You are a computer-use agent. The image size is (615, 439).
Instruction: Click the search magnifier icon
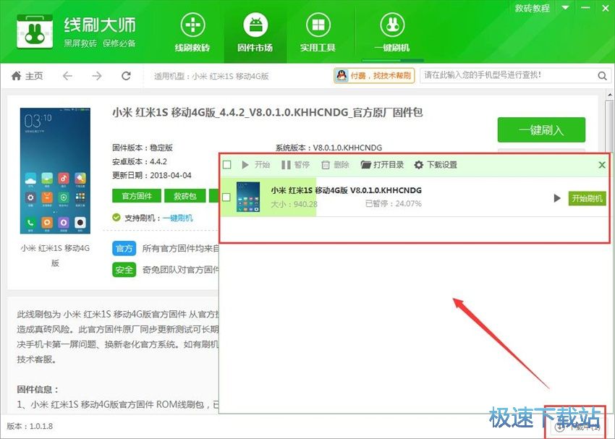(x=603, y=76)
